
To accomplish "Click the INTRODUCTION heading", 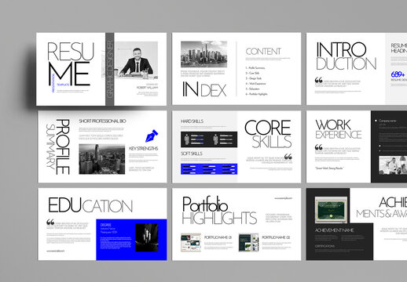I will pyautogui.click(x=346, y=56).
